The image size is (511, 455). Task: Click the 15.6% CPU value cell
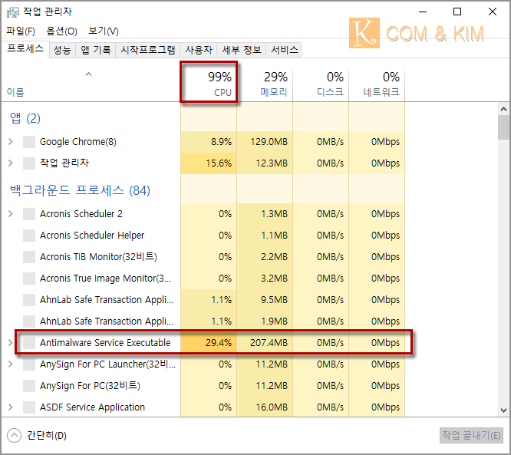point(209,163)
